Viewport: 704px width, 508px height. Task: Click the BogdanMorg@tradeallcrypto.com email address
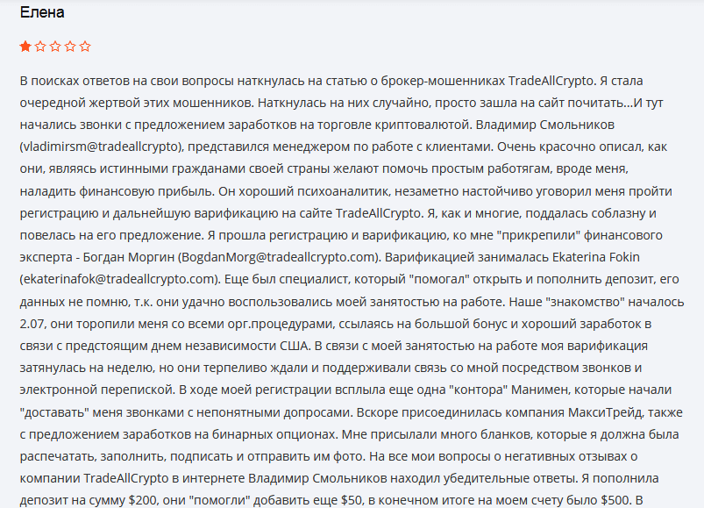click(266, 257)
